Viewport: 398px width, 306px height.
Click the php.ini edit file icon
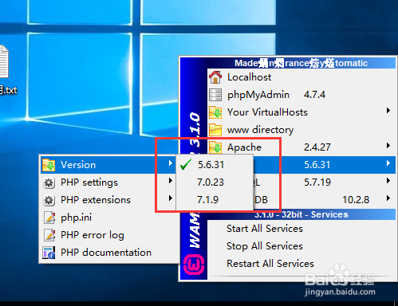[49, 218]
